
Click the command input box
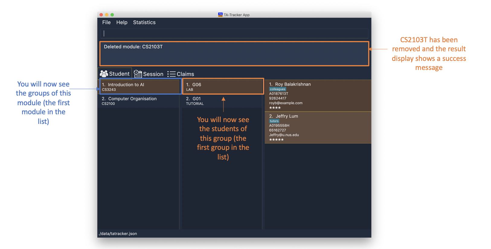click(x=234, y=33)
